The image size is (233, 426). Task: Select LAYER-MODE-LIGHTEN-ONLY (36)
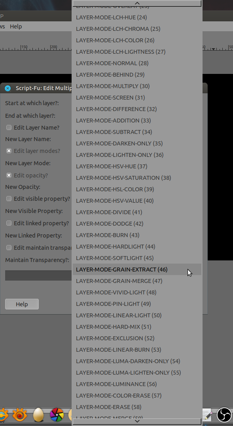pos(137,155)
